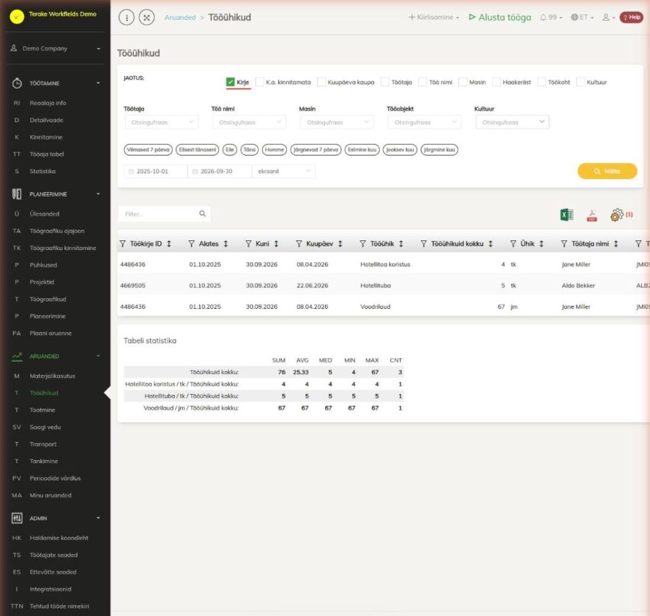Open the three-dot options circle icon
Image resolution: width=650 pixels, height=616 pixels.
click(126, 17)
